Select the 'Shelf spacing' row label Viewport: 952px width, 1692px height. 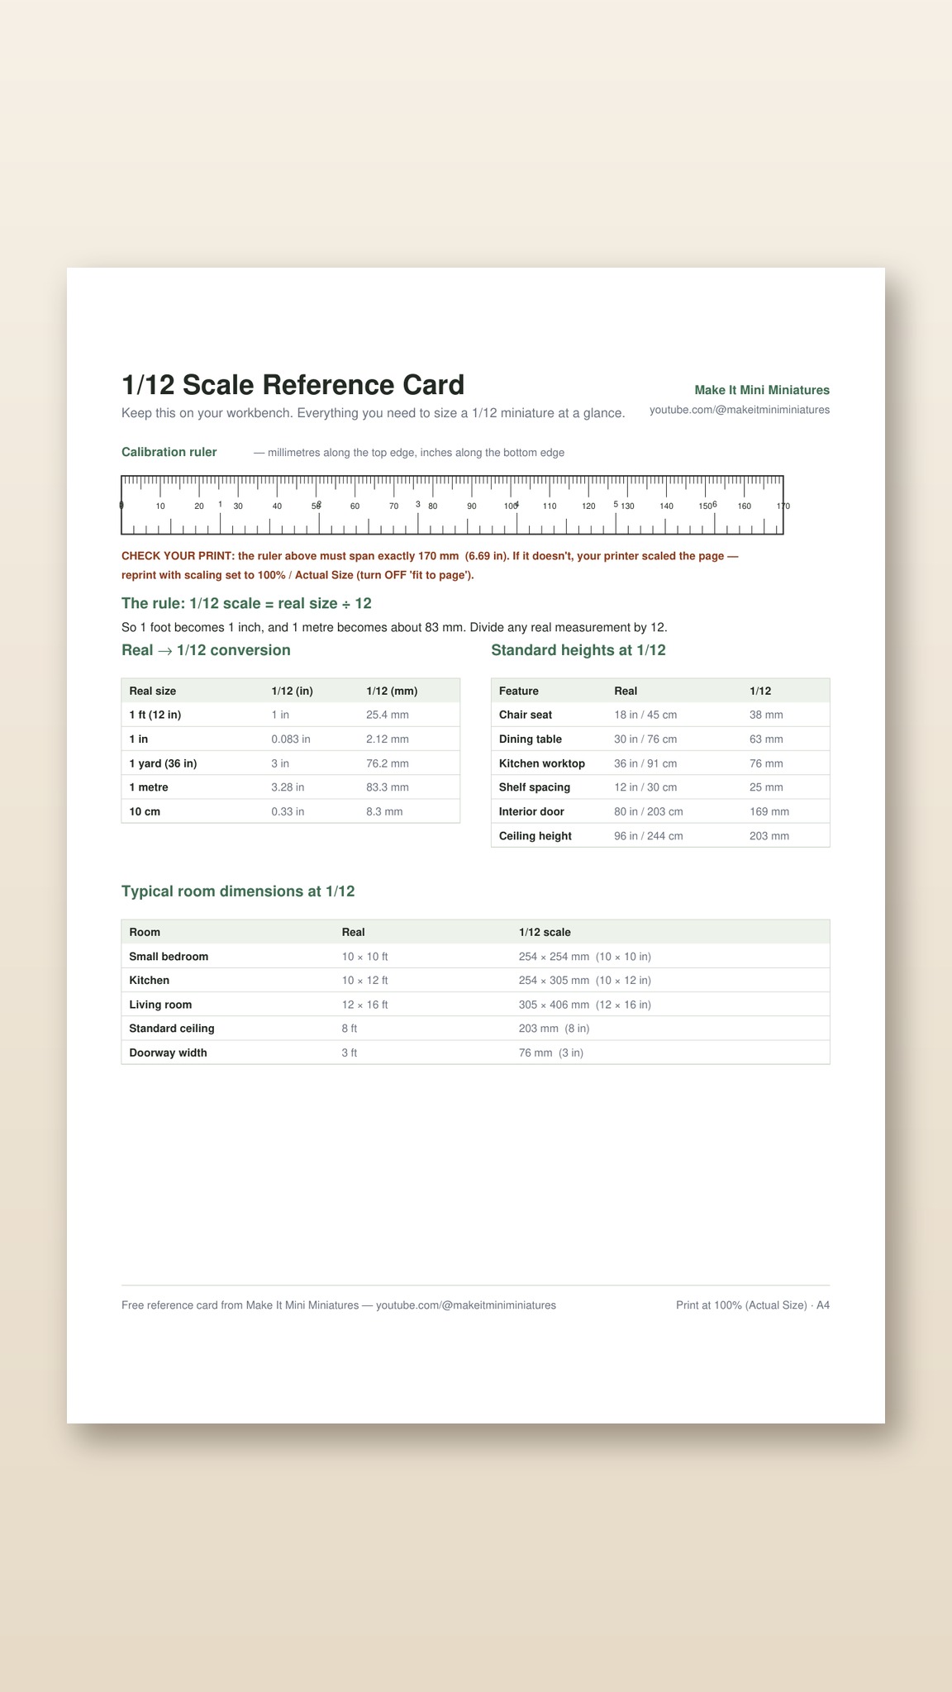535,787
